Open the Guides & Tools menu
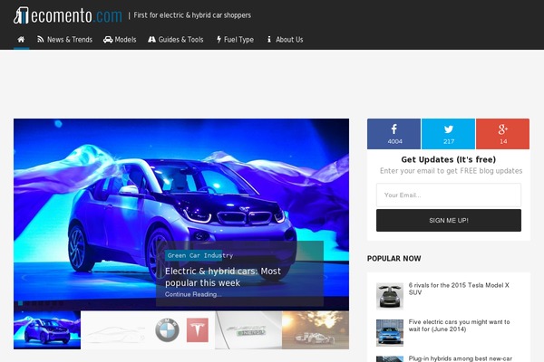Screen dimensions: 544x362 coord(176,40)
